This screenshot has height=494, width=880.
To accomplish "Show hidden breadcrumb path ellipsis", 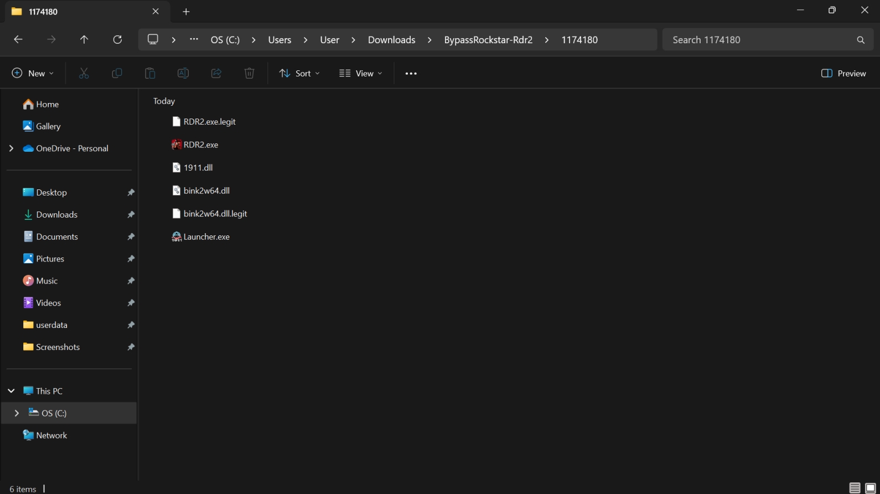I will 194,39.
